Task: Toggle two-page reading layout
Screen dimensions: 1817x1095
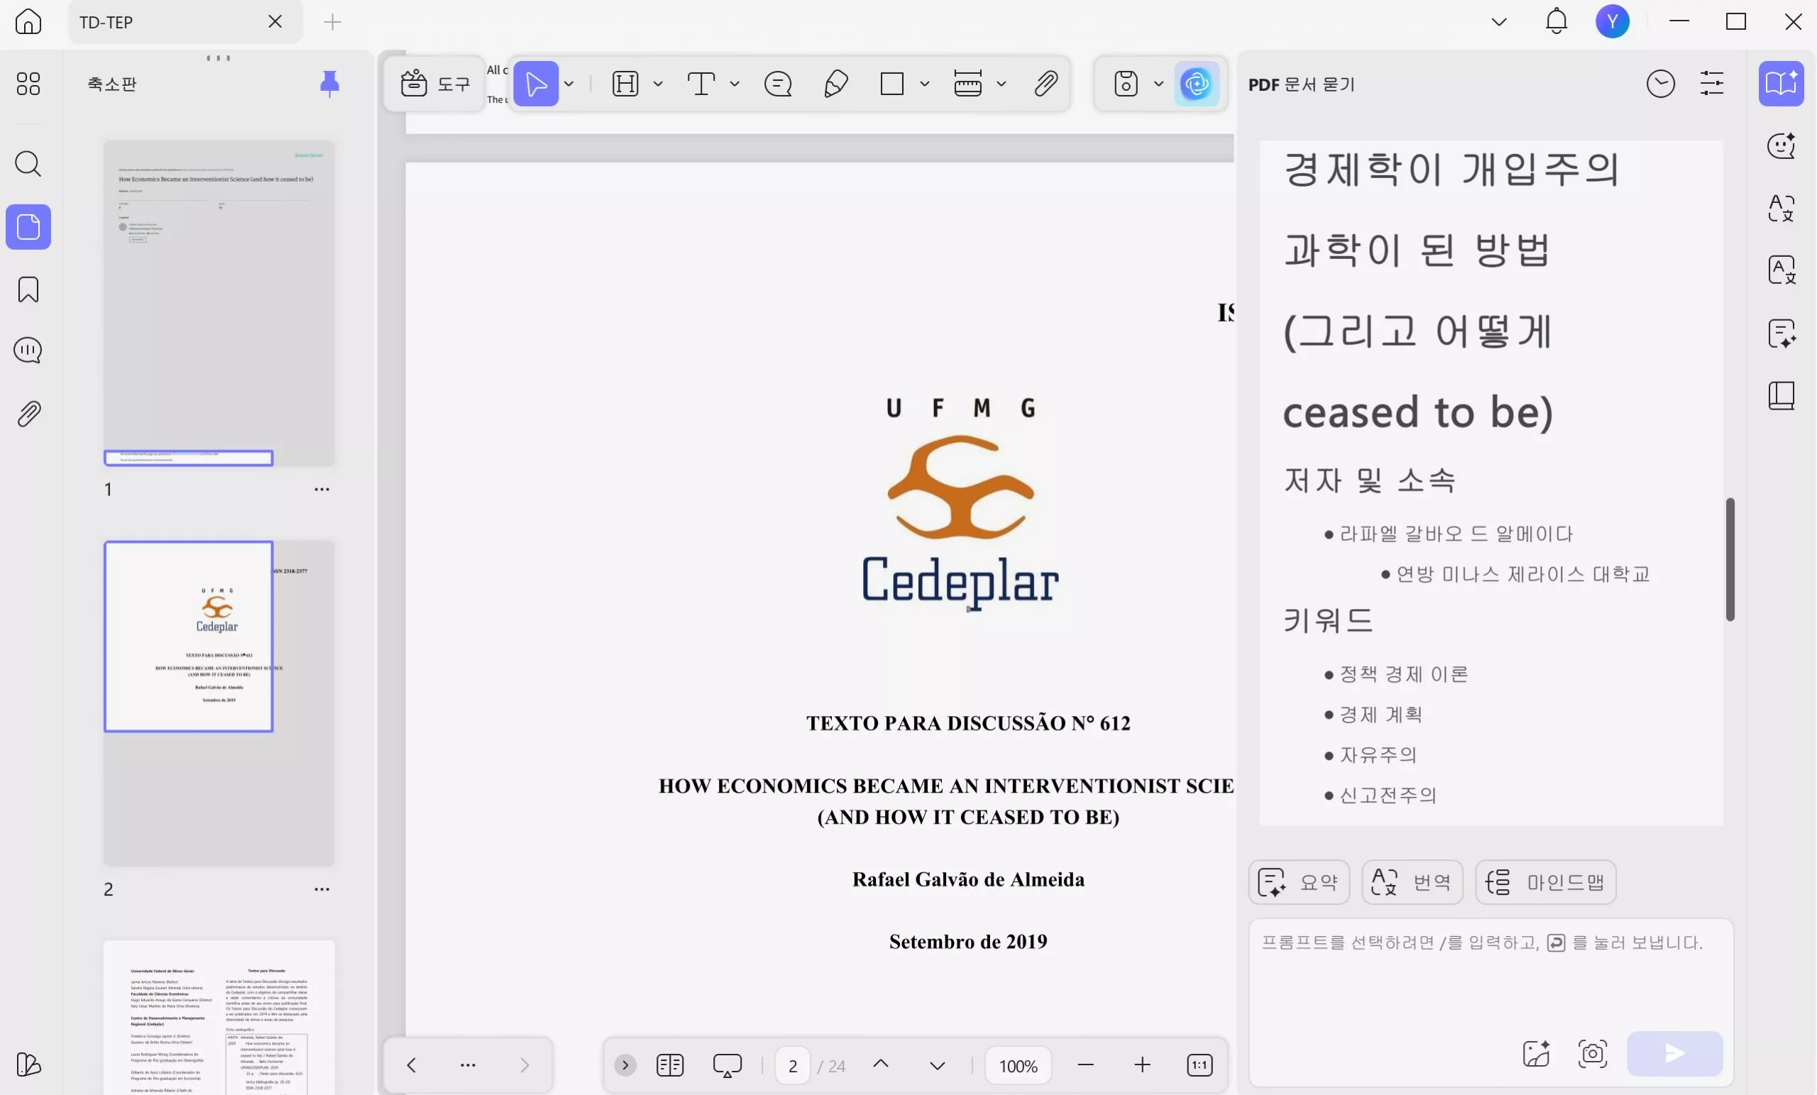Action: click(x=669, y=1064)
